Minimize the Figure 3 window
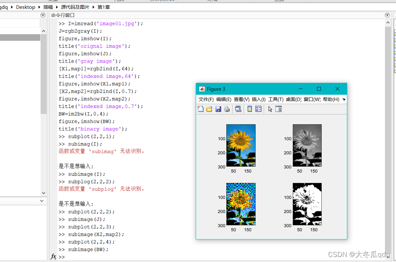Screen dimensions: 396x262 (x=301, y=89)
